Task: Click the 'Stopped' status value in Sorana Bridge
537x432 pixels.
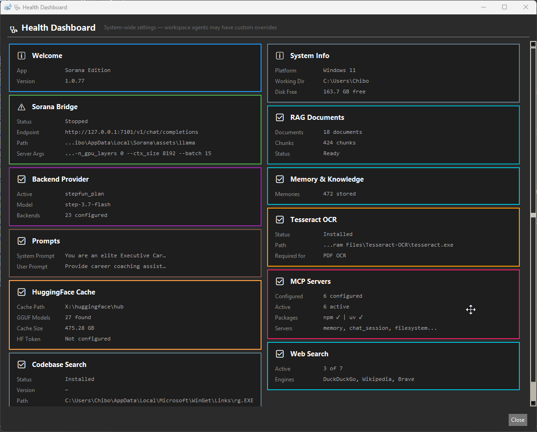Action: pyautogui.click(x=76, y=121)
